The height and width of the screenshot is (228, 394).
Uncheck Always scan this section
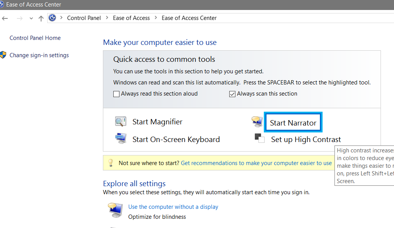[x=232, y=94]
